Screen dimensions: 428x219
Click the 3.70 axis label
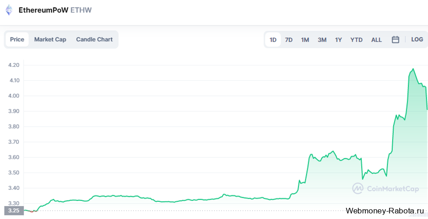pyautogui.click(x=14, y=142)
